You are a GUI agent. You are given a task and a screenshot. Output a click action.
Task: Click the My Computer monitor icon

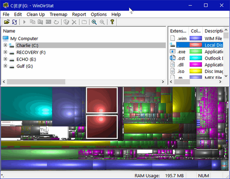(x=5, y=39)
